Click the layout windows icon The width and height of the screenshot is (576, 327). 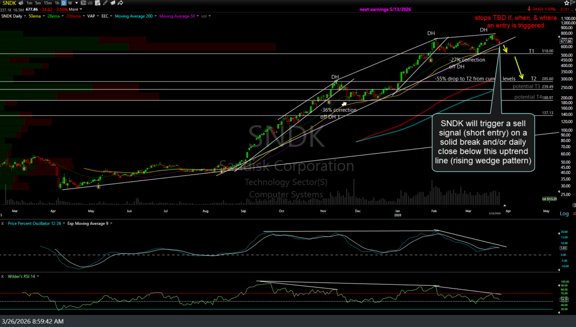point(113,3)
